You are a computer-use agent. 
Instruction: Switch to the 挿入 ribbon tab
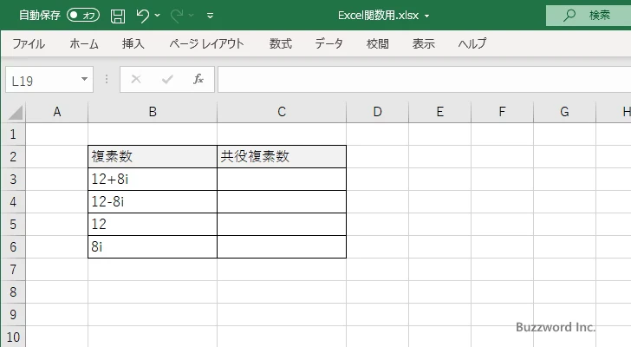(133, 43)
